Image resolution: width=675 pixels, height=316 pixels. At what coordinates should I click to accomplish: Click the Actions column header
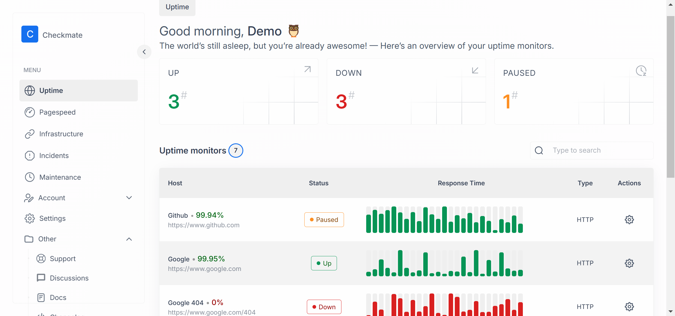(x=629, y=183)
